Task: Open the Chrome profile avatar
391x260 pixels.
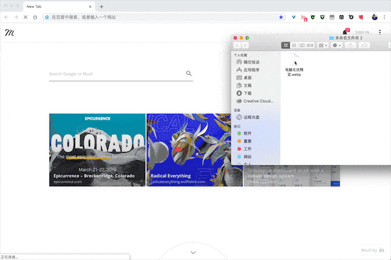Action: 375,17
